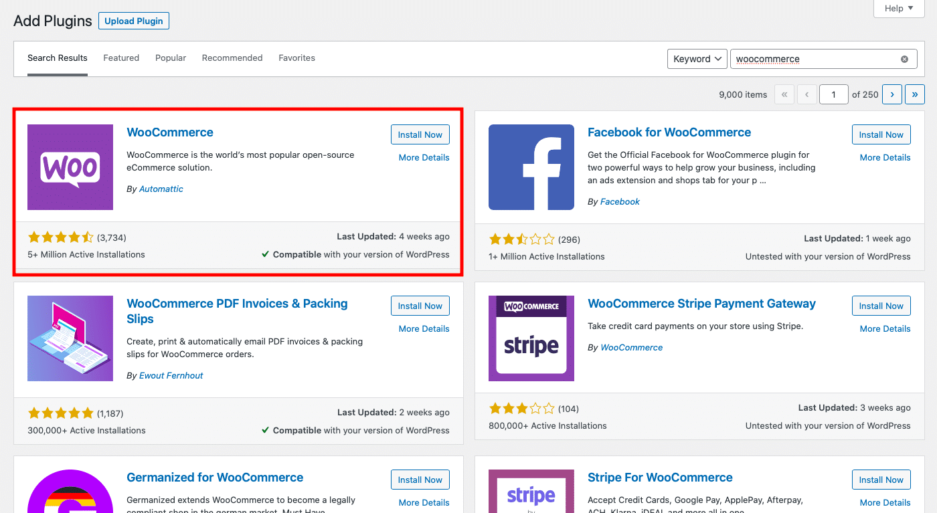Open the PDF Invoices & Packing Slips plugin icon
Screen dimensions: 937x513
(70, 338)
